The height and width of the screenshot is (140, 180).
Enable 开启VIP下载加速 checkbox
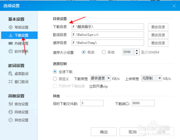[55, 86]
